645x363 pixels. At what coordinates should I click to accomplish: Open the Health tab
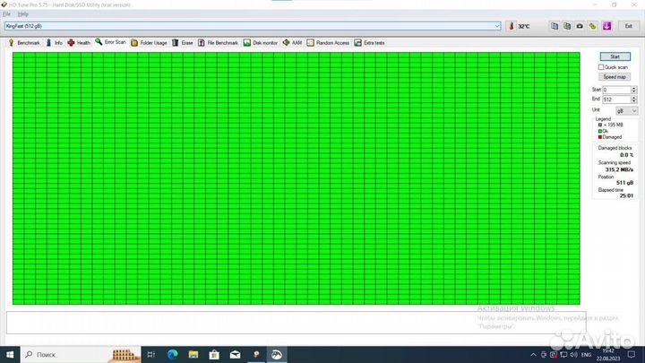pyautogui.click(x=79, y=43)
